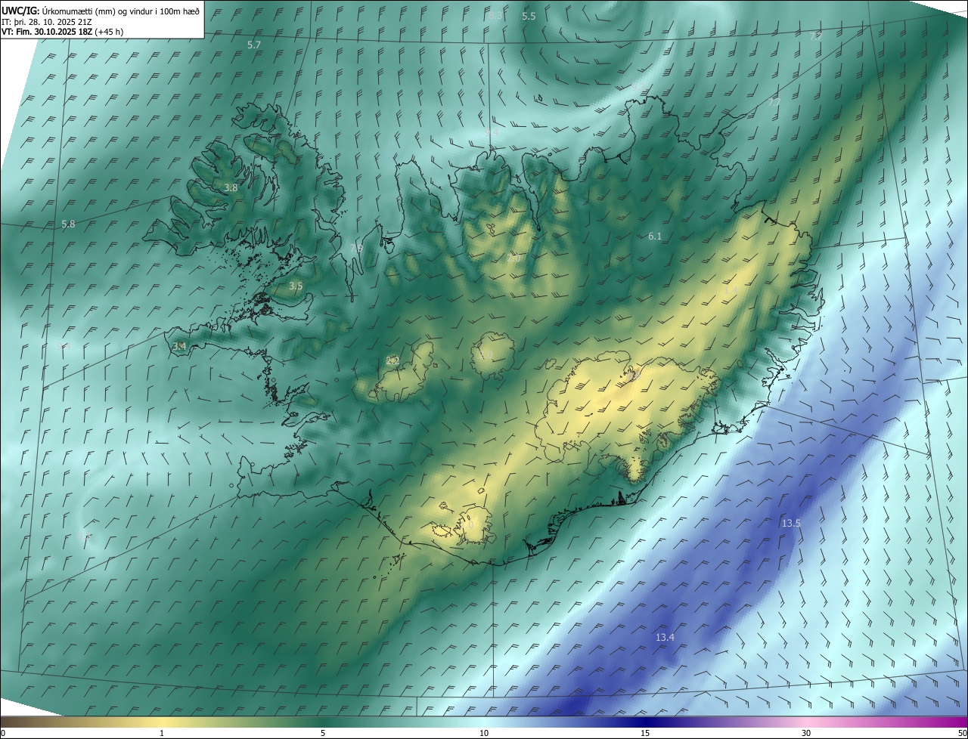Click the 13.4 value label offshore
The width and height of the screenshot is (968, 739).
click(665, 638)
